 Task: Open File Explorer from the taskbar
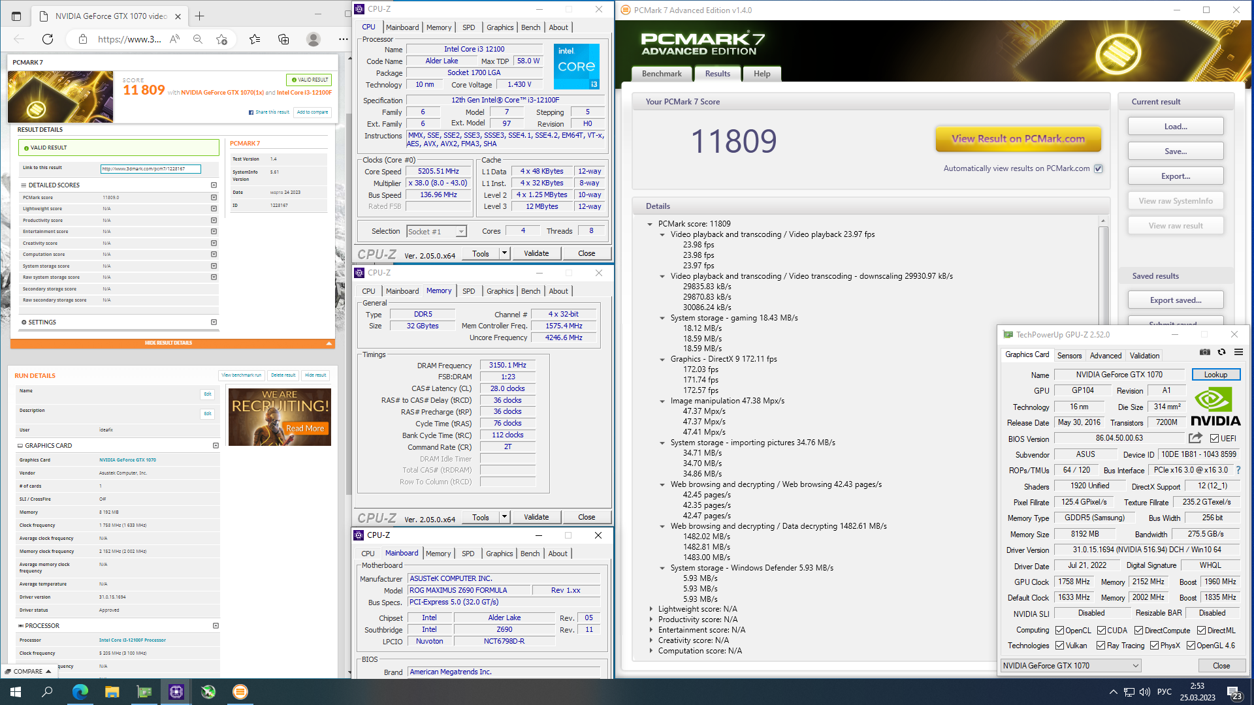[112, 692]
